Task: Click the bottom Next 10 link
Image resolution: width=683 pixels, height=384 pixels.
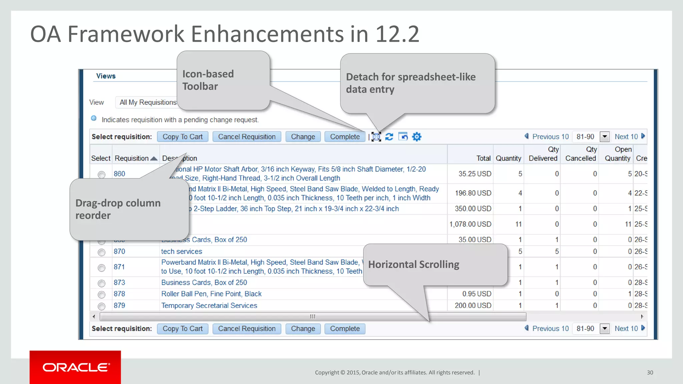Action: point(626,329)
